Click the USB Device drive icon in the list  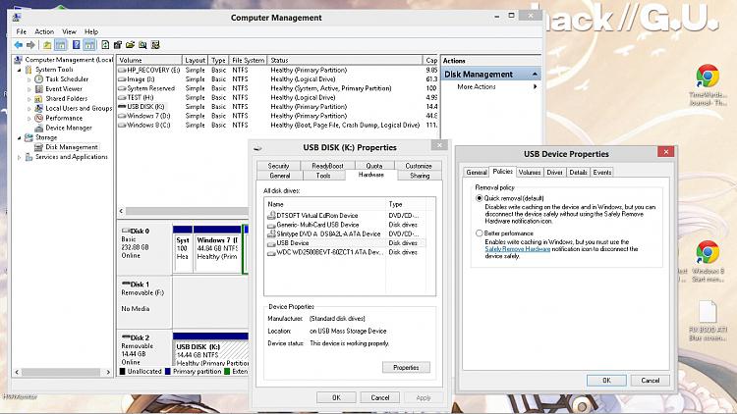coord(271,243)
